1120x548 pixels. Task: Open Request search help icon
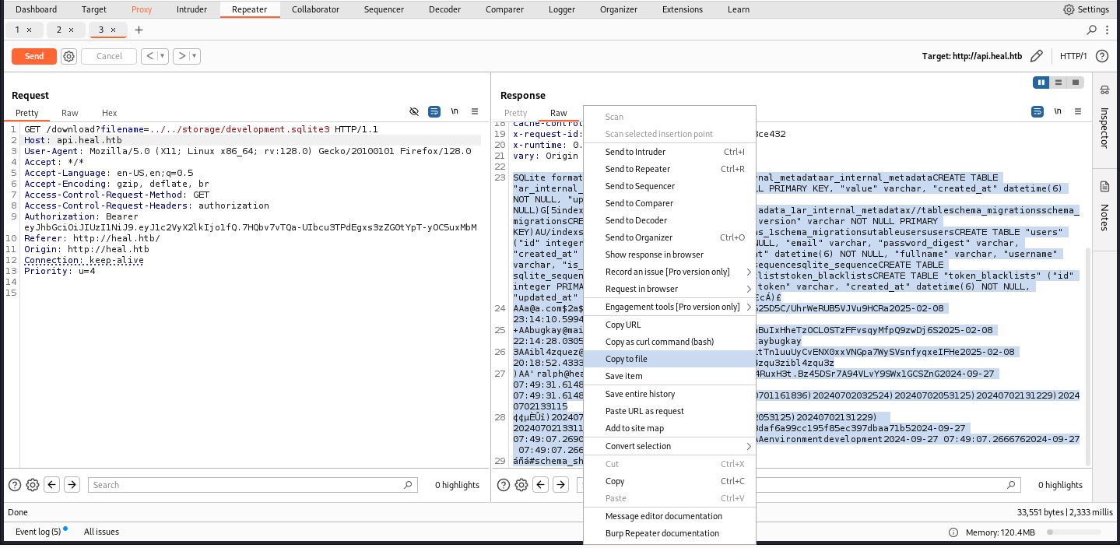(x=14, y=485)
